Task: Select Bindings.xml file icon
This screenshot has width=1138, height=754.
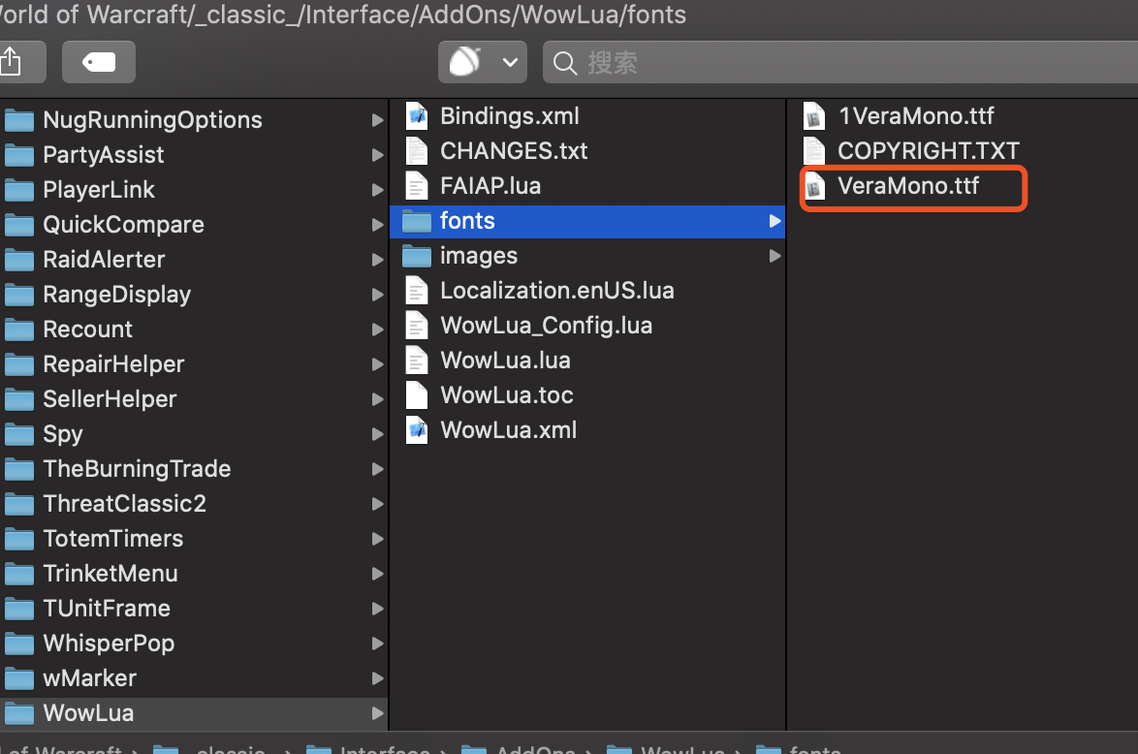Action: tap(416, 116)
